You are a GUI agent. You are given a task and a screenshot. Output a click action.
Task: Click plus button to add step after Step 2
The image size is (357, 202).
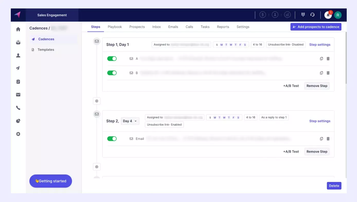97,167
